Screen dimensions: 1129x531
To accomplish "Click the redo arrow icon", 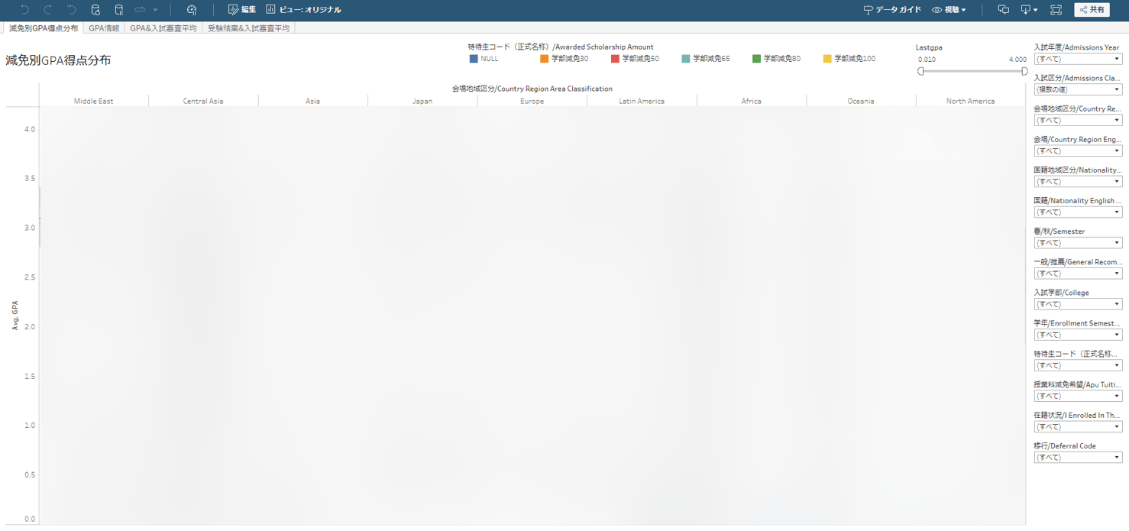I will [x=48, y=10].
